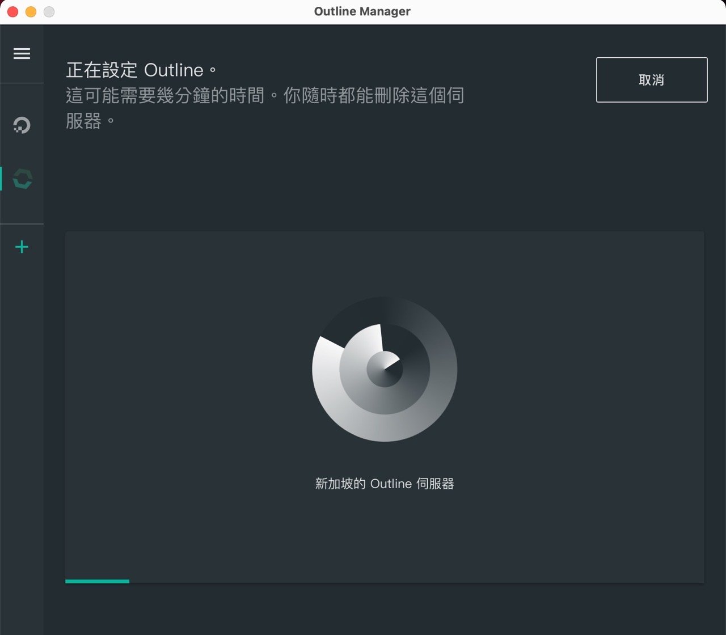726x635 pixels.
Task: Minimize the Outline Manager window
Action: 31,11
